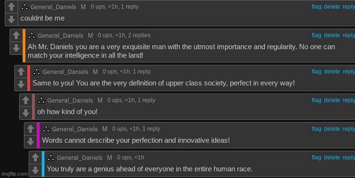Viewport: 355px width, 178px height.
Task: Flag the "couldnt be me" comment
Action: pyautogui.click(x=316, y=7)
